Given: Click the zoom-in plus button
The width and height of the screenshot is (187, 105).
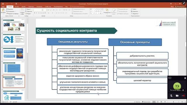Looking at the screenshot, I should pyautogui.click(x=179, y=102).
